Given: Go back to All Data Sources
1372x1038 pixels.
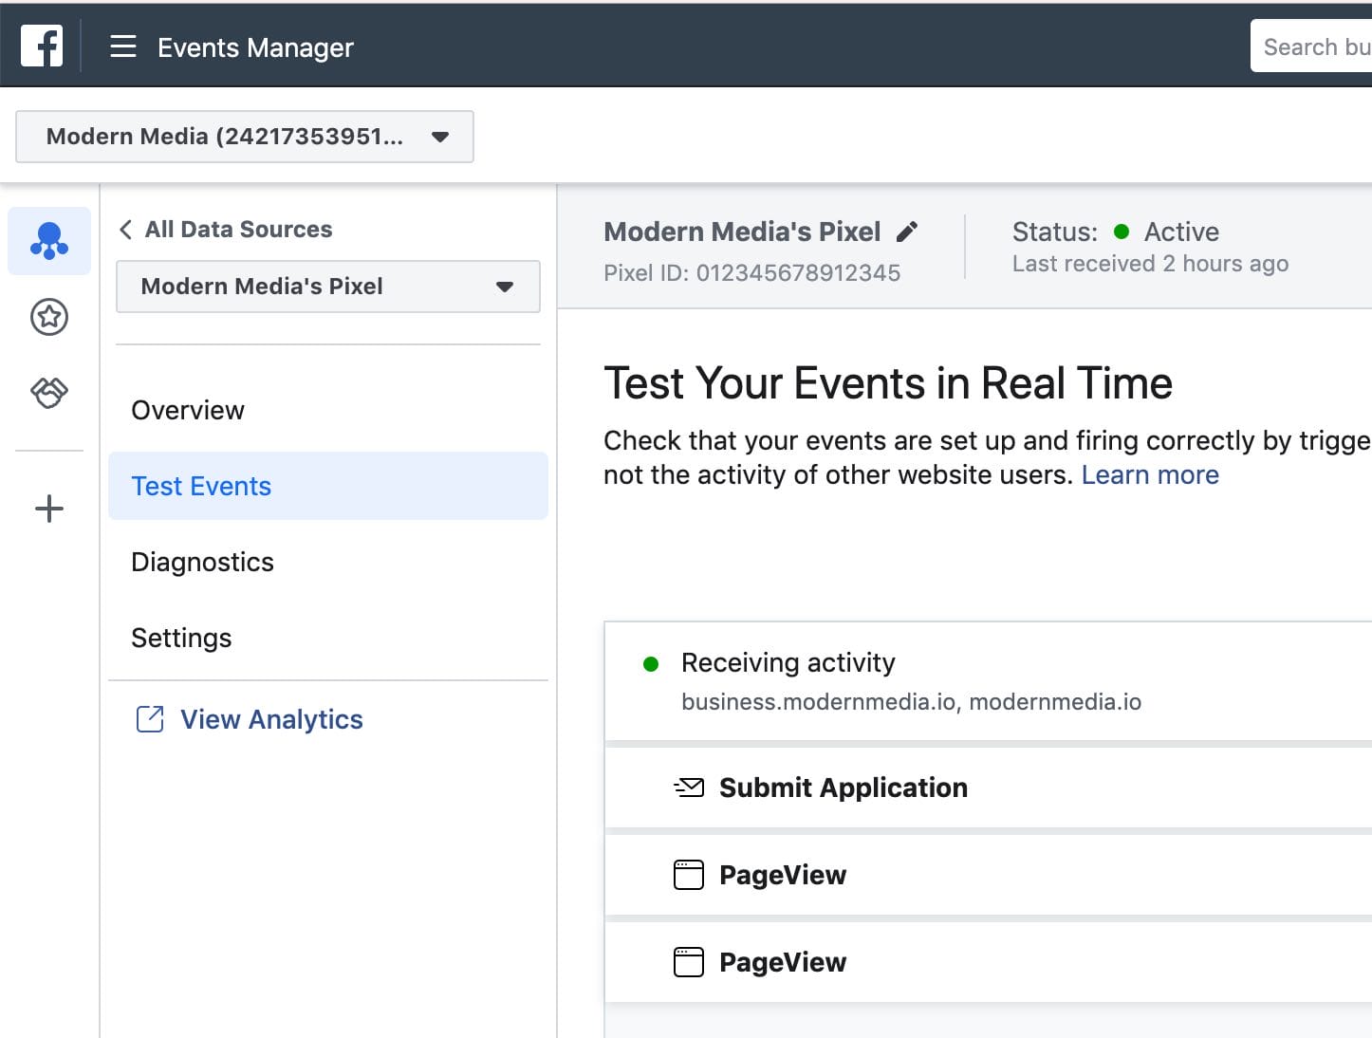Looking at the screenshot, I should point(238,230).
